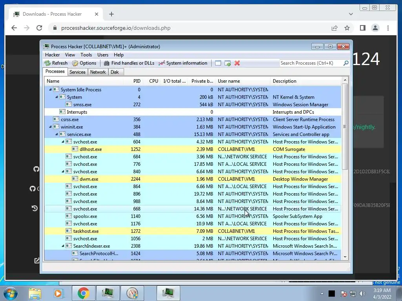
Task: Click the red X kill-window icon
Action: pyautogui.click(x=237, y=63)
